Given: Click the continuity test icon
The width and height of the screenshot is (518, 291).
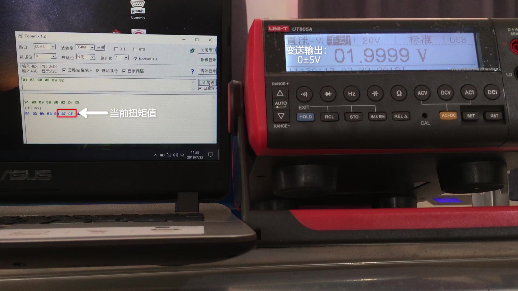Looking at the screenshot, I should [304, 93].
